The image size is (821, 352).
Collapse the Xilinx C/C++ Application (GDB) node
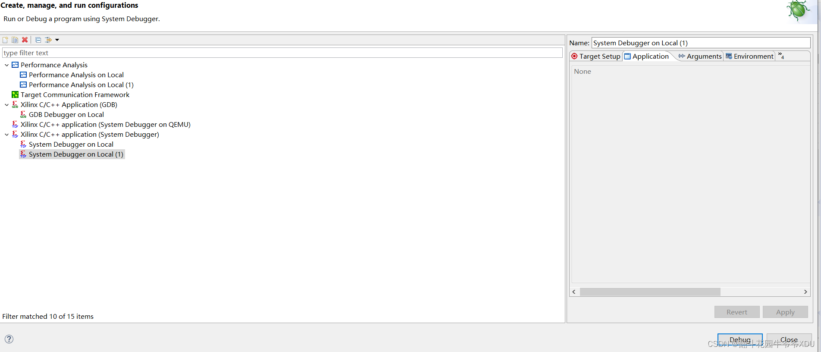pos(6,105)
